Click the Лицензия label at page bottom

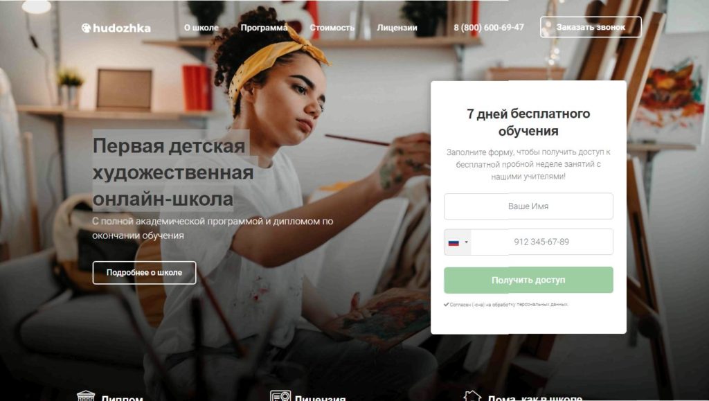[320, 398]
